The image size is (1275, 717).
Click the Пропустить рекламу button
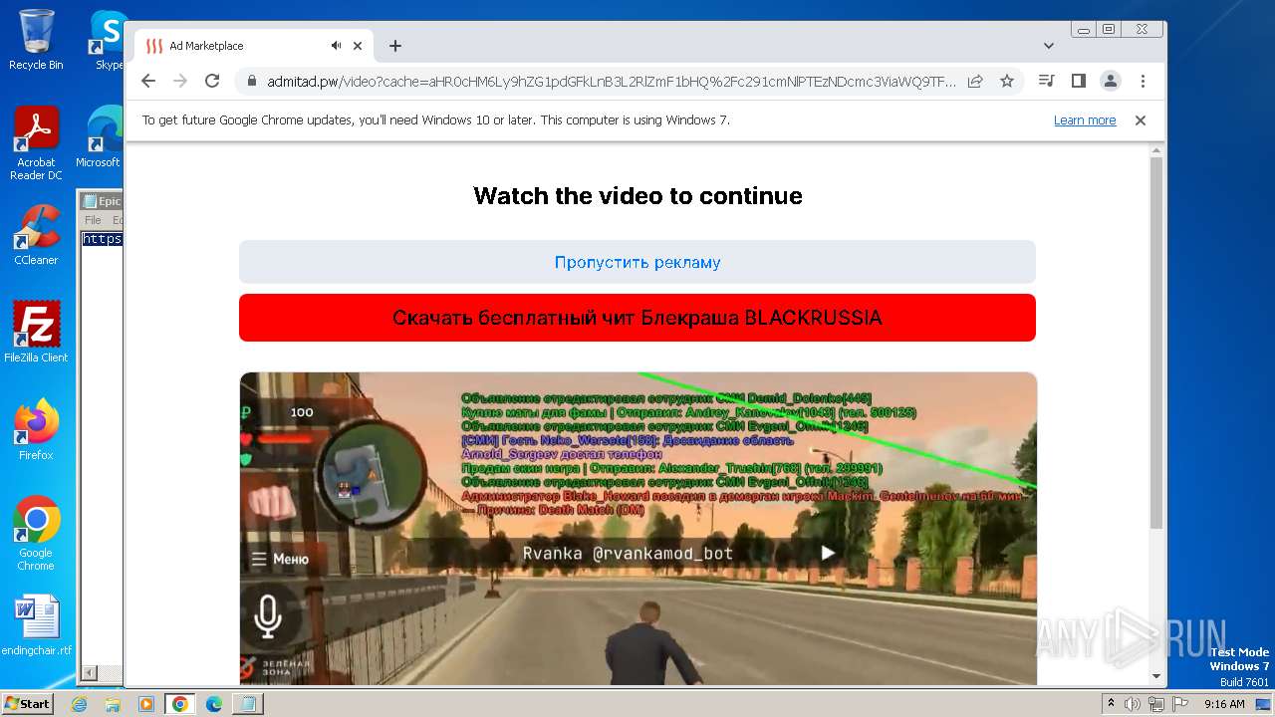tap(637, 262)
